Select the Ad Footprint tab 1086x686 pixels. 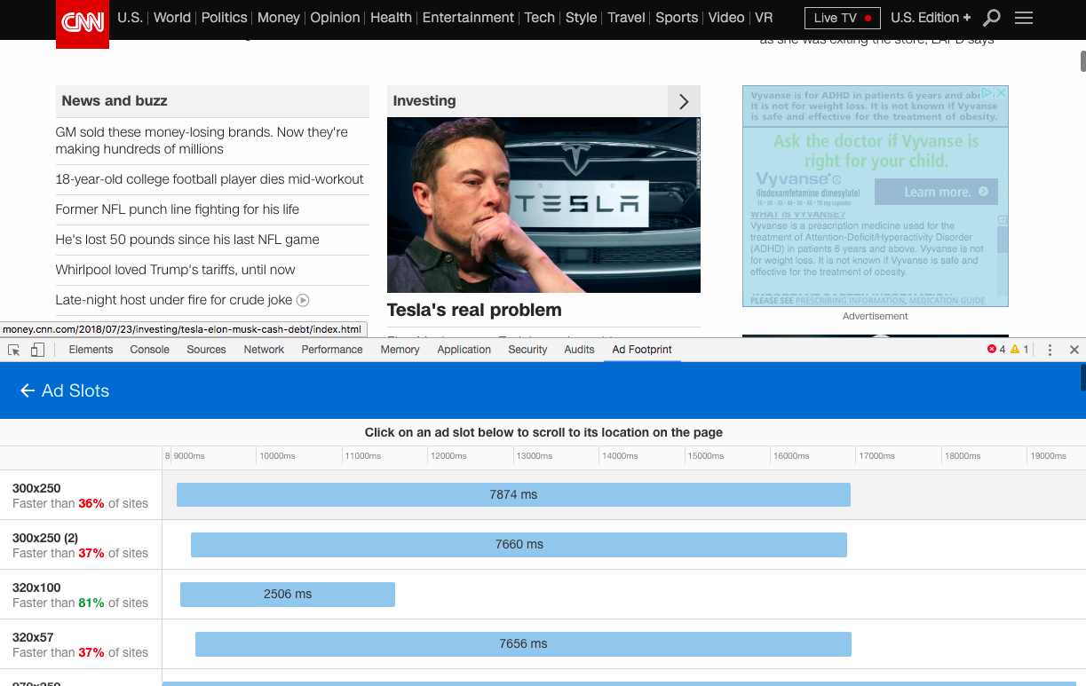642,350
